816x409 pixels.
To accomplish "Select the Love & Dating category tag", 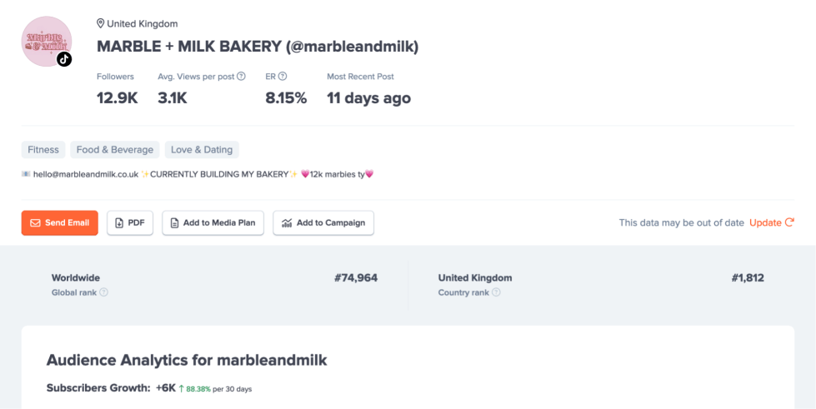I will point(202,150).
